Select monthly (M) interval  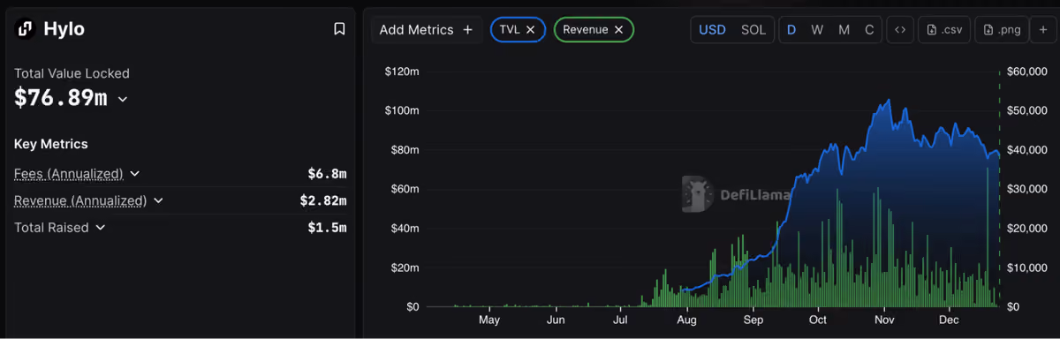[x=844, y=29]
